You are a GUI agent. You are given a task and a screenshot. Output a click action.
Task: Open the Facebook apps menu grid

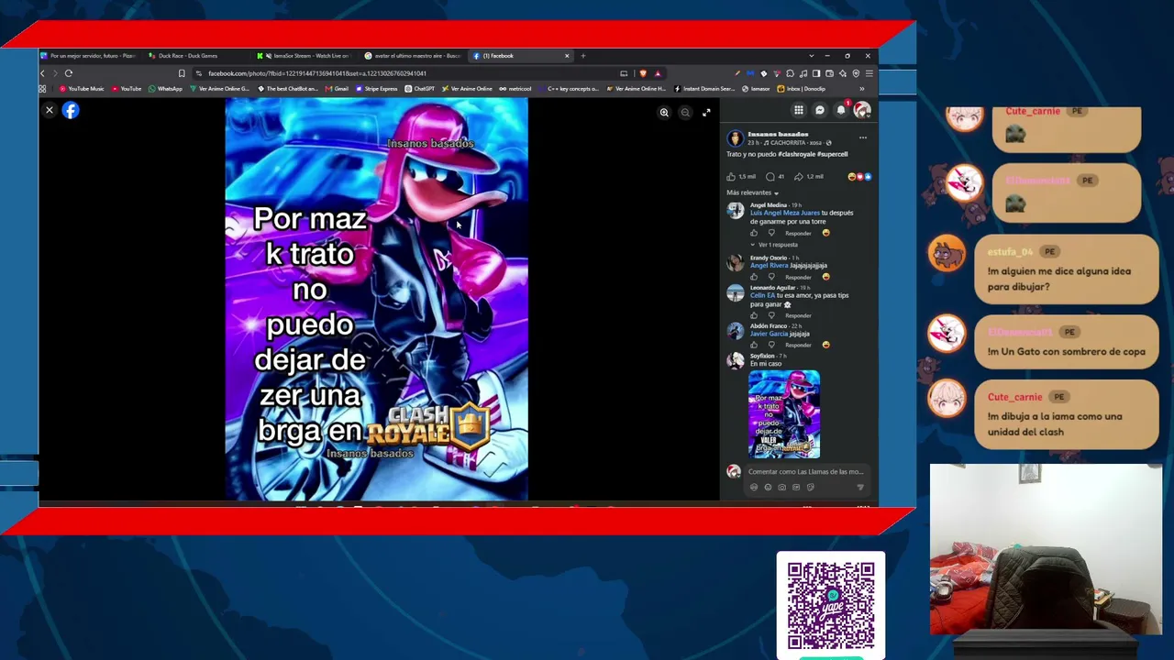pos(799,110)
